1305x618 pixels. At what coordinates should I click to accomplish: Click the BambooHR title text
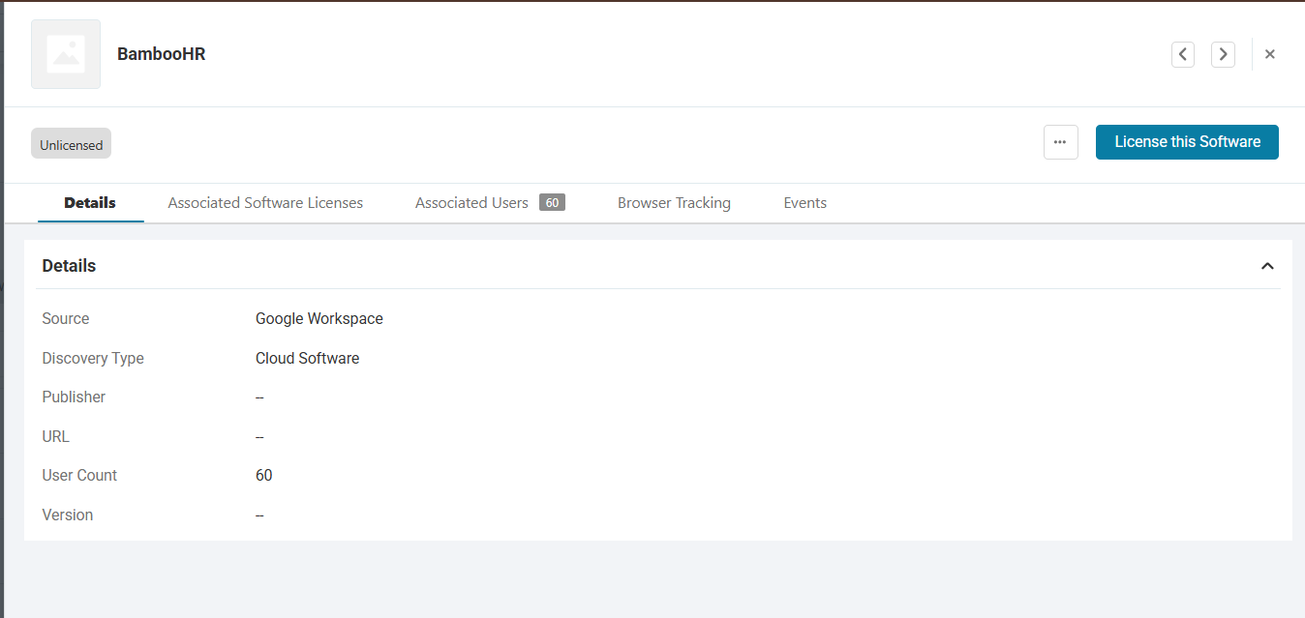(162, 54)
